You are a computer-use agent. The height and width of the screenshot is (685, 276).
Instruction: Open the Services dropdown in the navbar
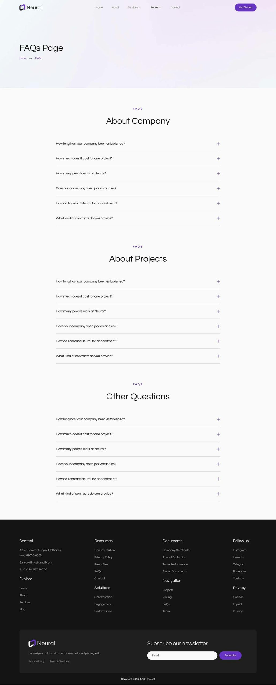point(134,7)
